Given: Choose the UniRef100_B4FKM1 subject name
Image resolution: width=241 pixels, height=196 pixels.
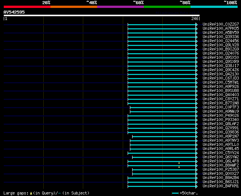Looking at the screenshot, I should tap(221, 186).
